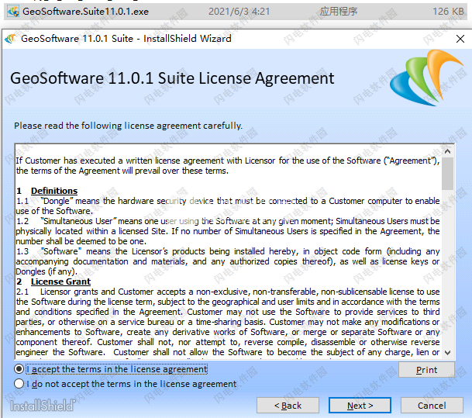Click the Next > button
Viewport: 472px width, 418px height.
pos(360,406)
